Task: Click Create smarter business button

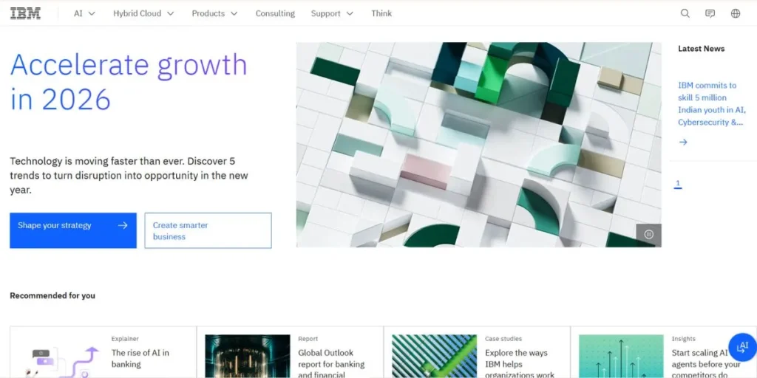Action: click(x=208, y=230)
